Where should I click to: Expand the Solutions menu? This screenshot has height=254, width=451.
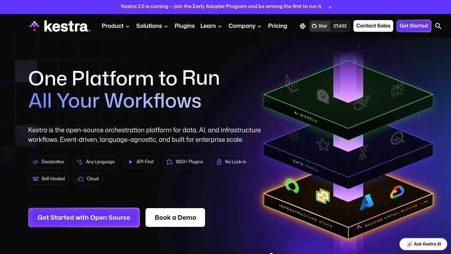click(x=152, y=26)
